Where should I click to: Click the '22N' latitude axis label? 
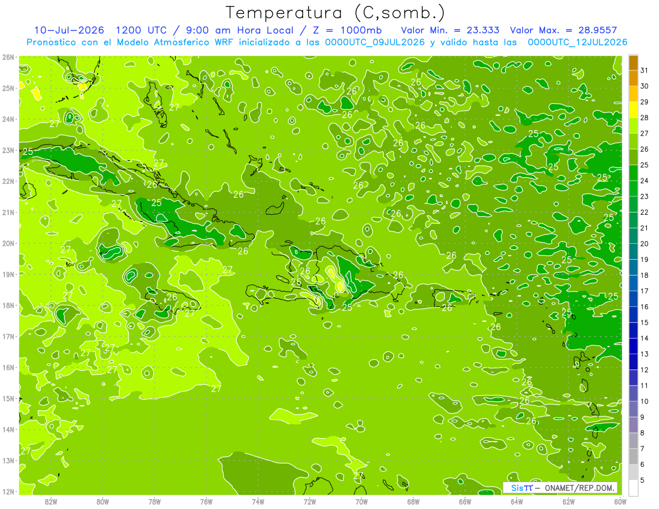[8, 181]
